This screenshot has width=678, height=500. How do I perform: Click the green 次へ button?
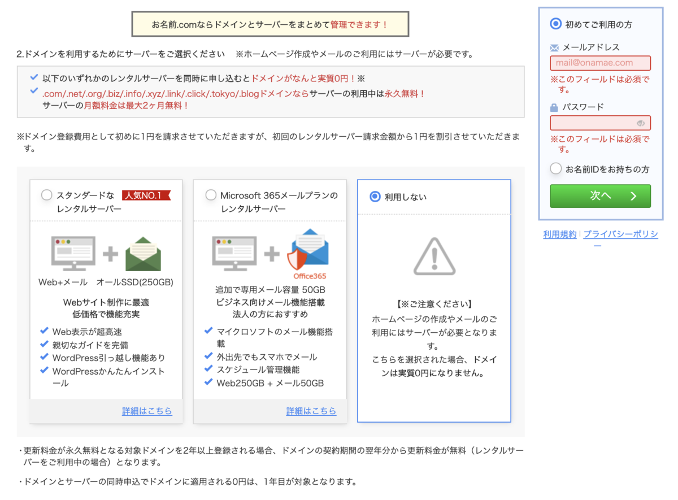click(x=600, y=196)
